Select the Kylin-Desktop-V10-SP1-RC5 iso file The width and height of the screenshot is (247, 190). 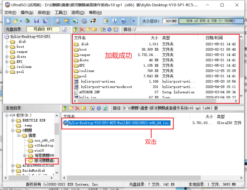[x=119, y=123]
